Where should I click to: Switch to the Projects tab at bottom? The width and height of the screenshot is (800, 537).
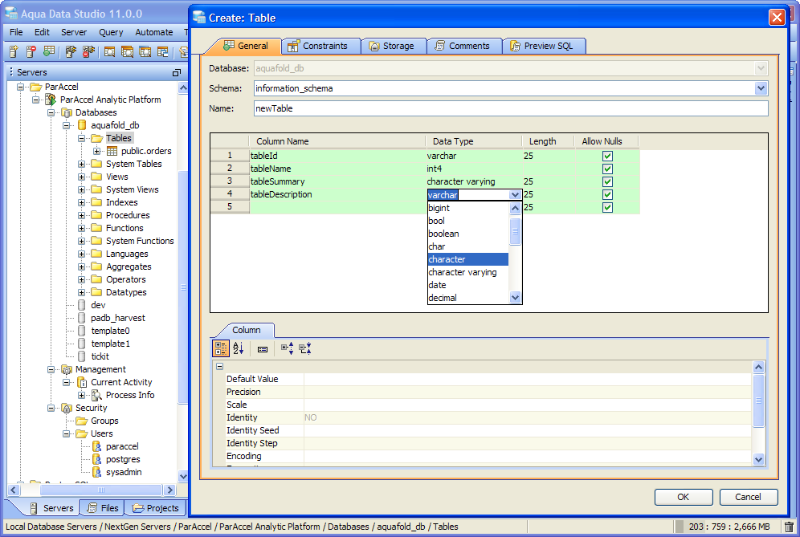click(155, 508)
